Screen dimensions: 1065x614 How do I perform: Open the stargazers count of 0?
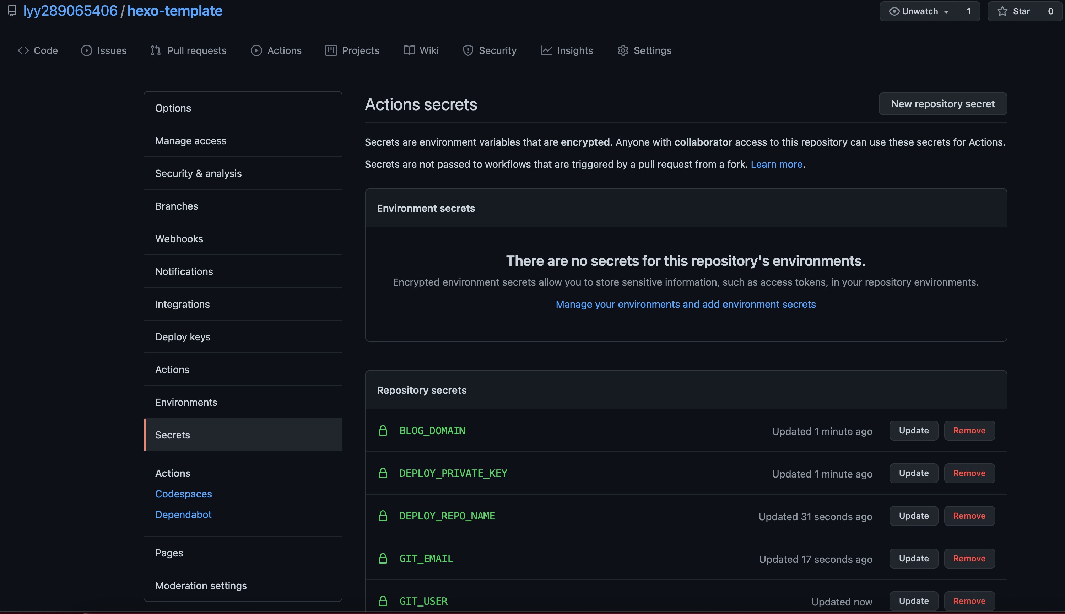1050,11
